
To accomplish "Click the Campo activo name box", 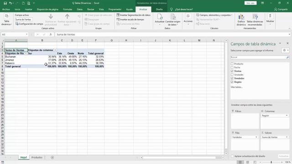I will click(x=24, y=19).
